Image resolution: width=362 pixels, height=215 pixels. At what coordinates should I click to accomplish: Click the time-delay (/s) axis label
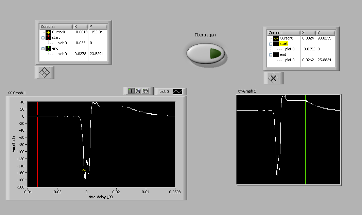(x=101, y=197)
